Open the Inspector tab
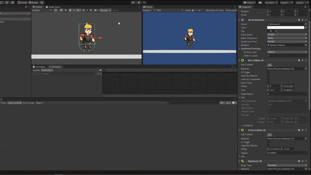This screenshot has height=175, width=311. click(x=245, y=7)
